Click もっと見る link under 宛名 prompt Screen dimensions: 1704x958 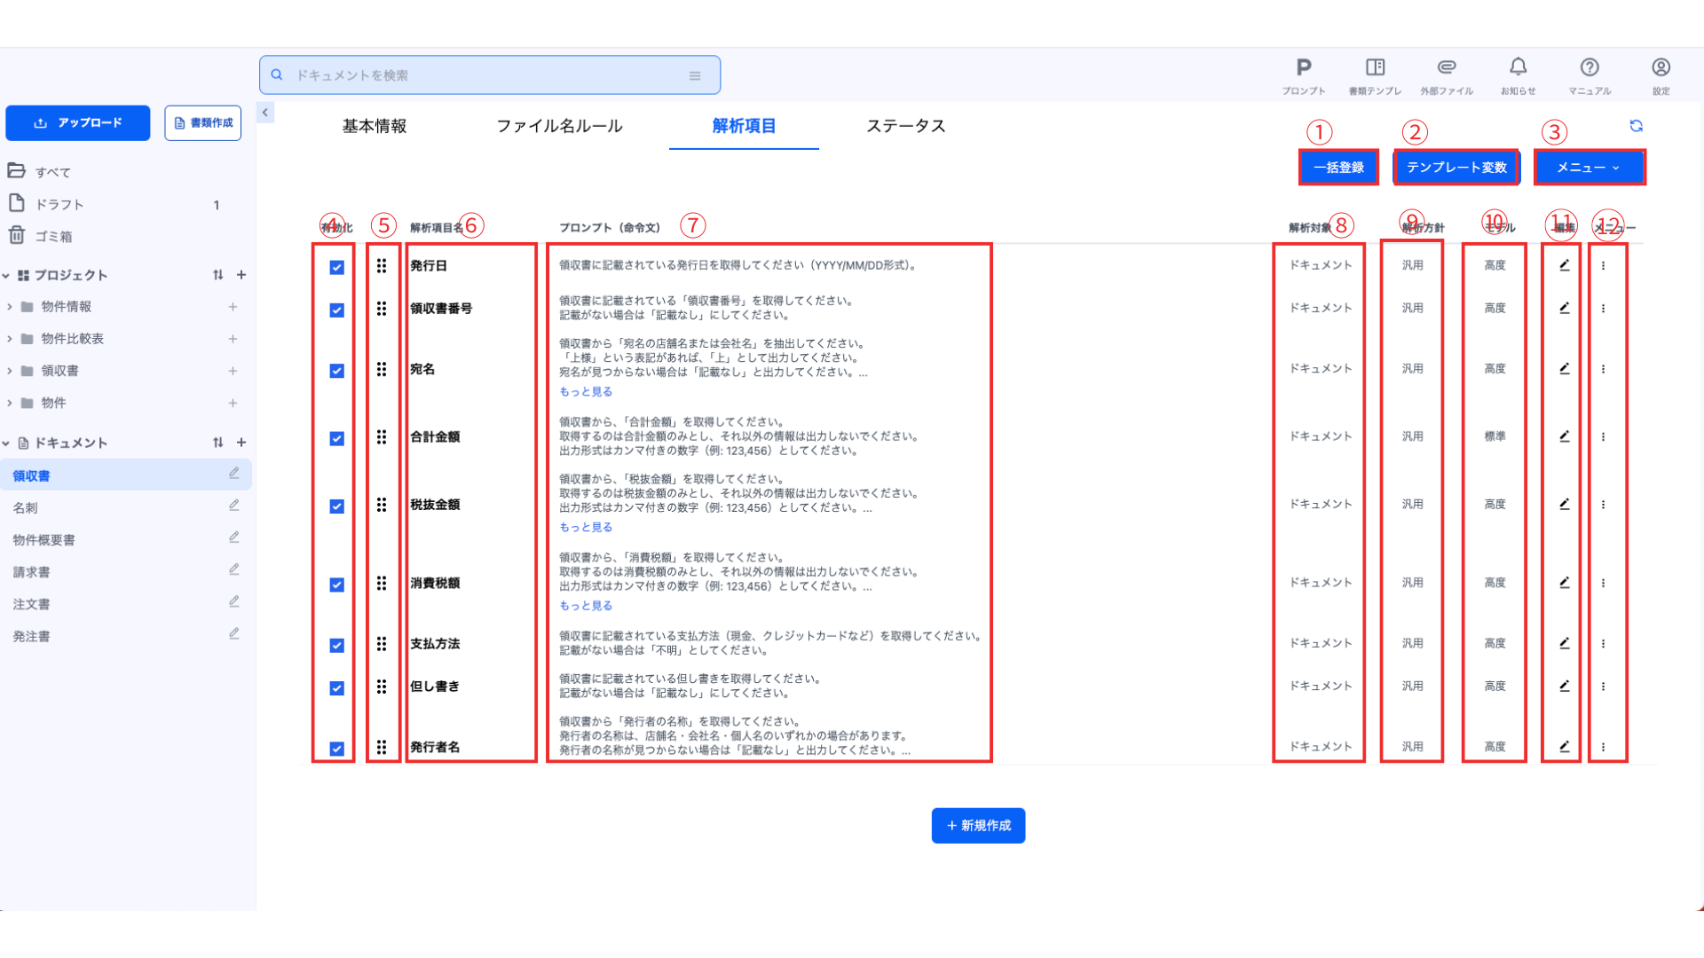pos(585,391)
